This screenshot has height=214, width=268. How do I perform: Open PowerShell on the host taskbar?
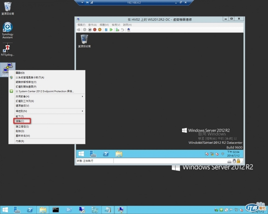(x=30, y=210)
